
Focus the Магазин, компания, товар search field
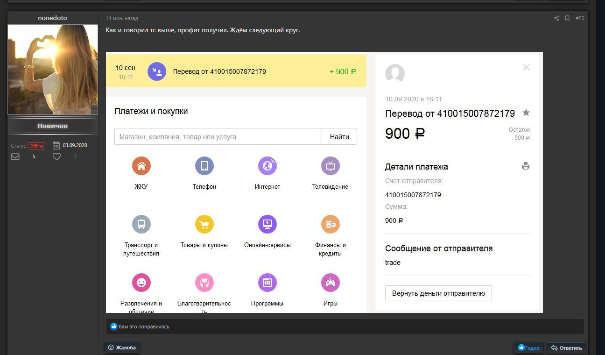(x=218, y=136)
